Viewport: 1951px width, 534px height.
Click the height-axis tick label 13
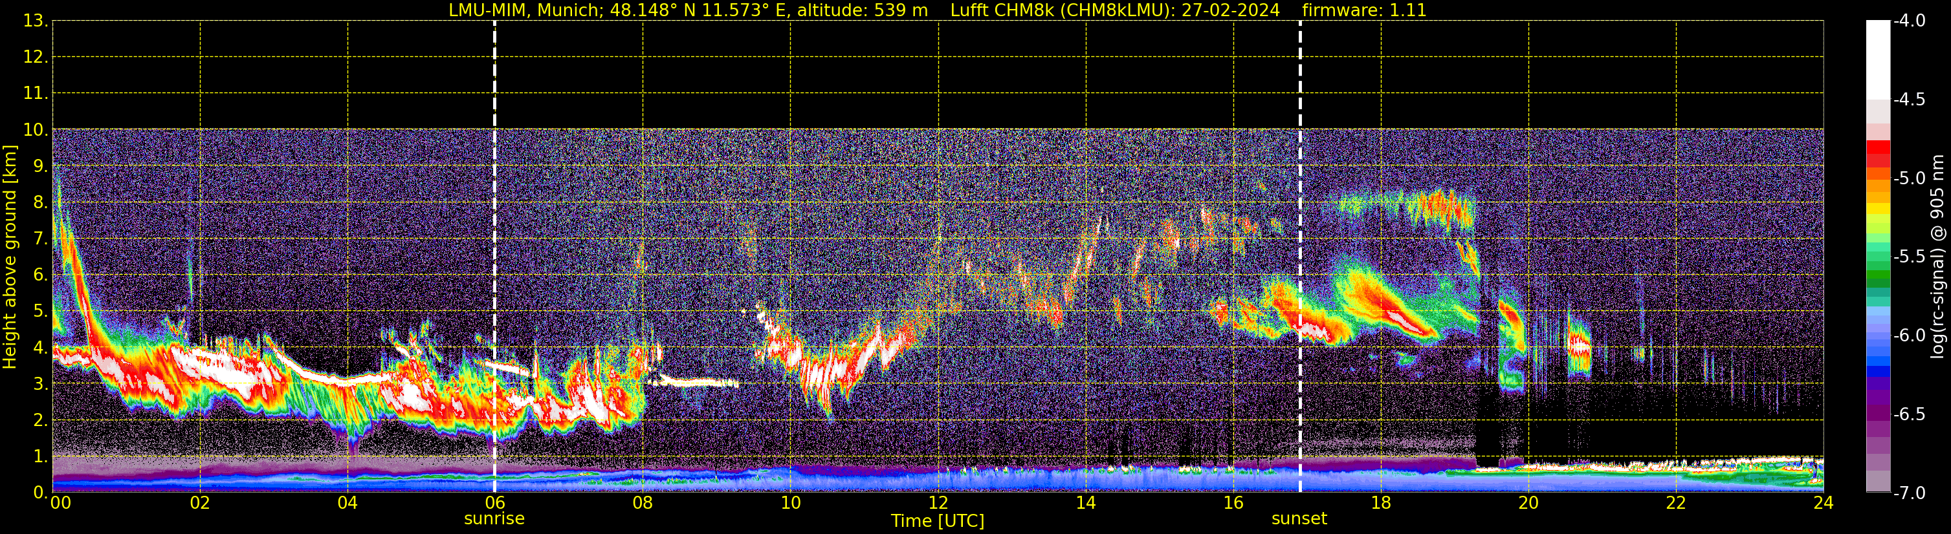pos(35,21)
